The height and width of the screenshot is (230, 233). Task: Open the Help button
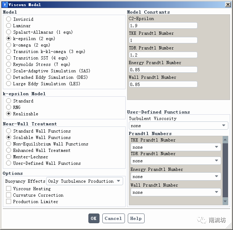coord(136,219)
